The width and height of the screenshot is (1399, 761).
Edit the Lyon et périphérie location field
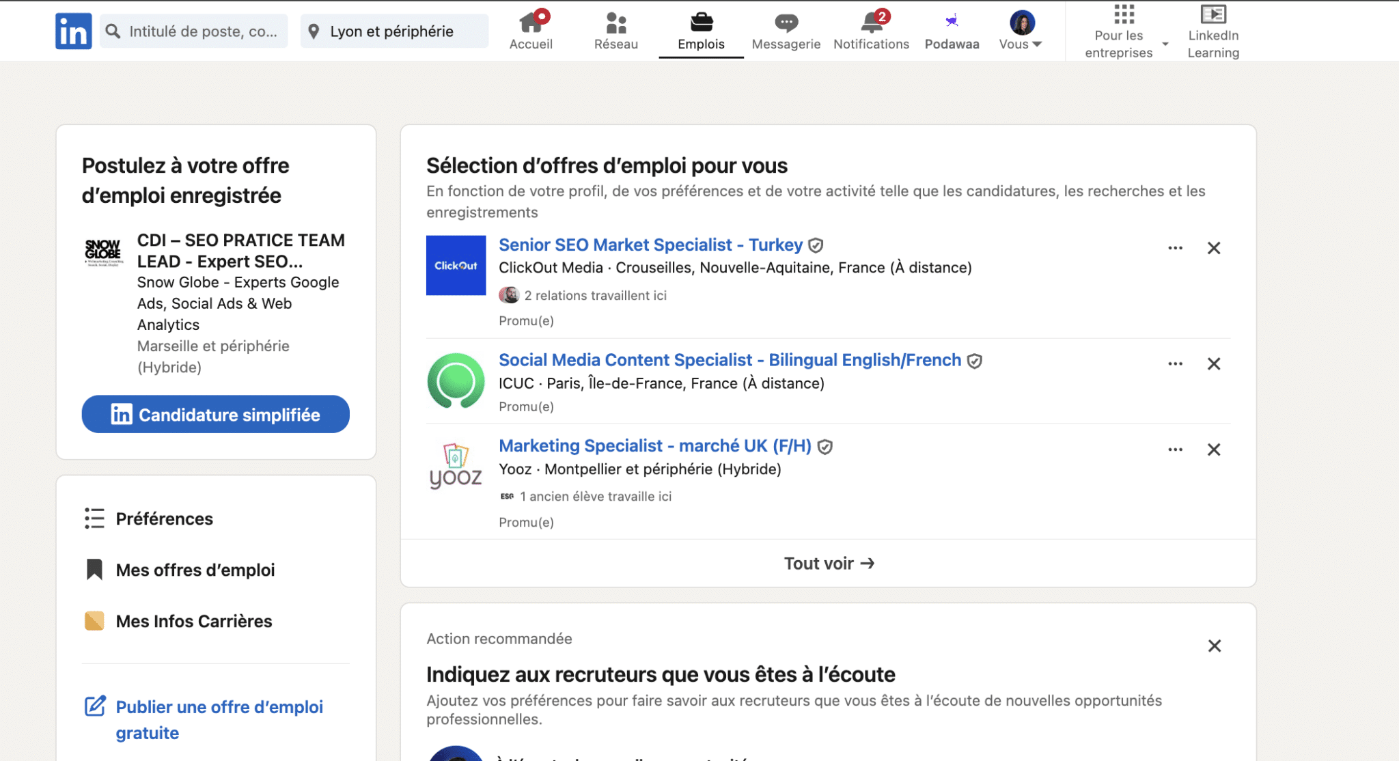pyautogui.click(x=394, y=31)
